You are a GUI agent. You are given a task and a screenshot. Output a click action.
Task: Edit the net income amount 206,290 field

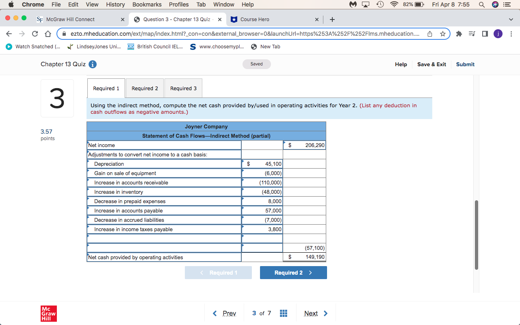[304, 145]
